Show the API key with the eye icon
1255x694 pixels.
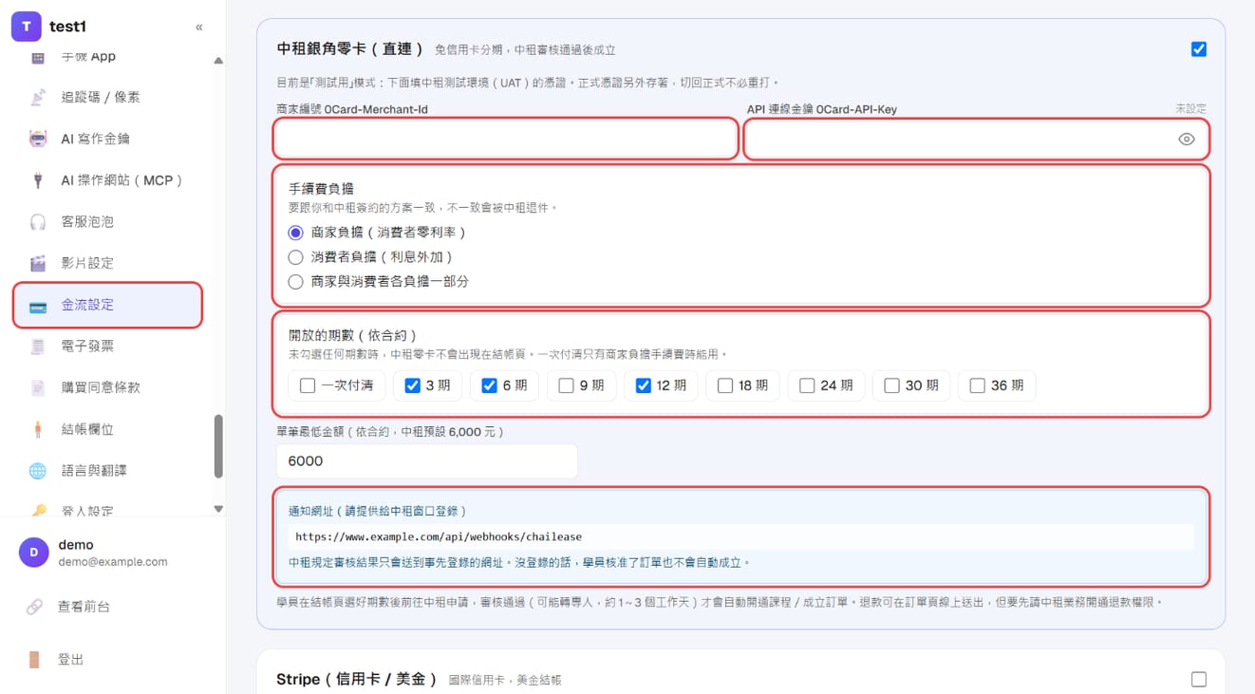coord(1187,140)
